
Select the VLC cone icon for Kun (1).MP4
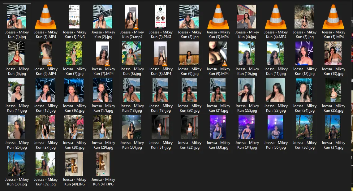[45, 17]
